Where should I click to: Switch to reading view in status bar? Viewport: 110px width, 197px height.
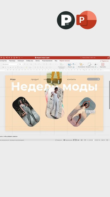click(x=81, y=140)
